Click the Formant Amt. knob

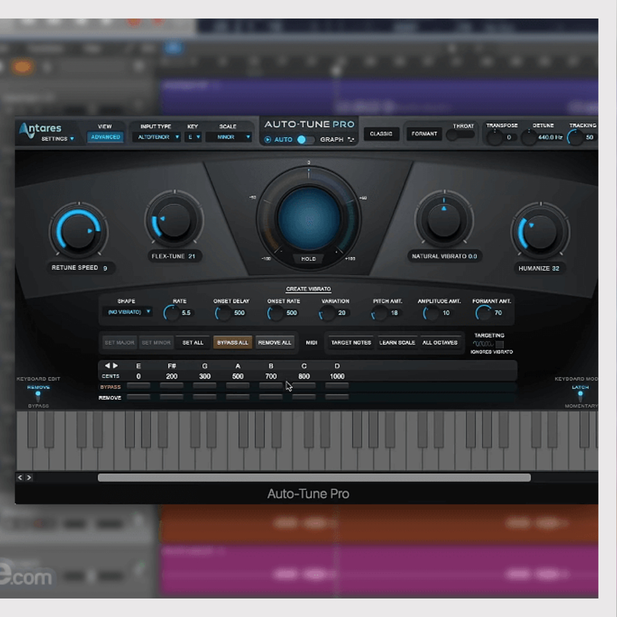(x=483, y=313)
